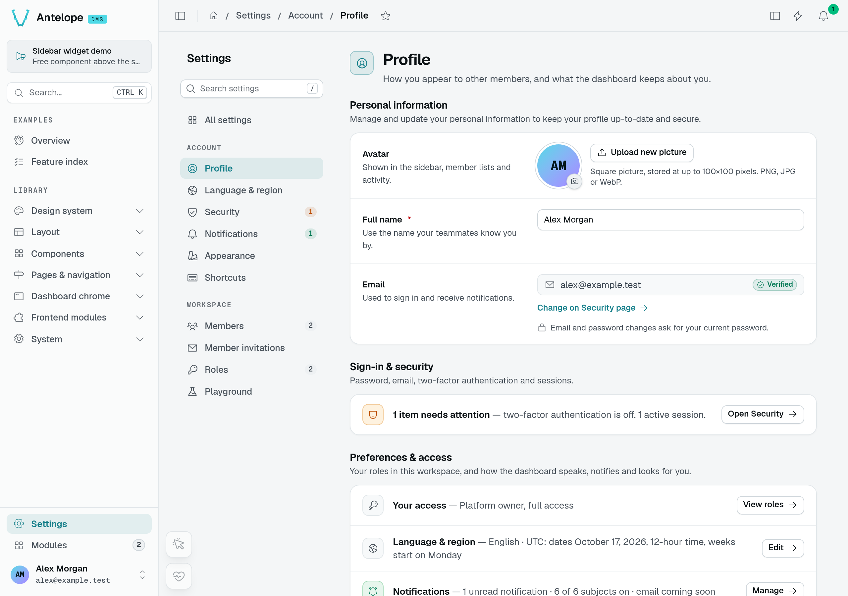Click the camera icon on the avatar
This screenshot has height=596, width=848.
[574, 181]
